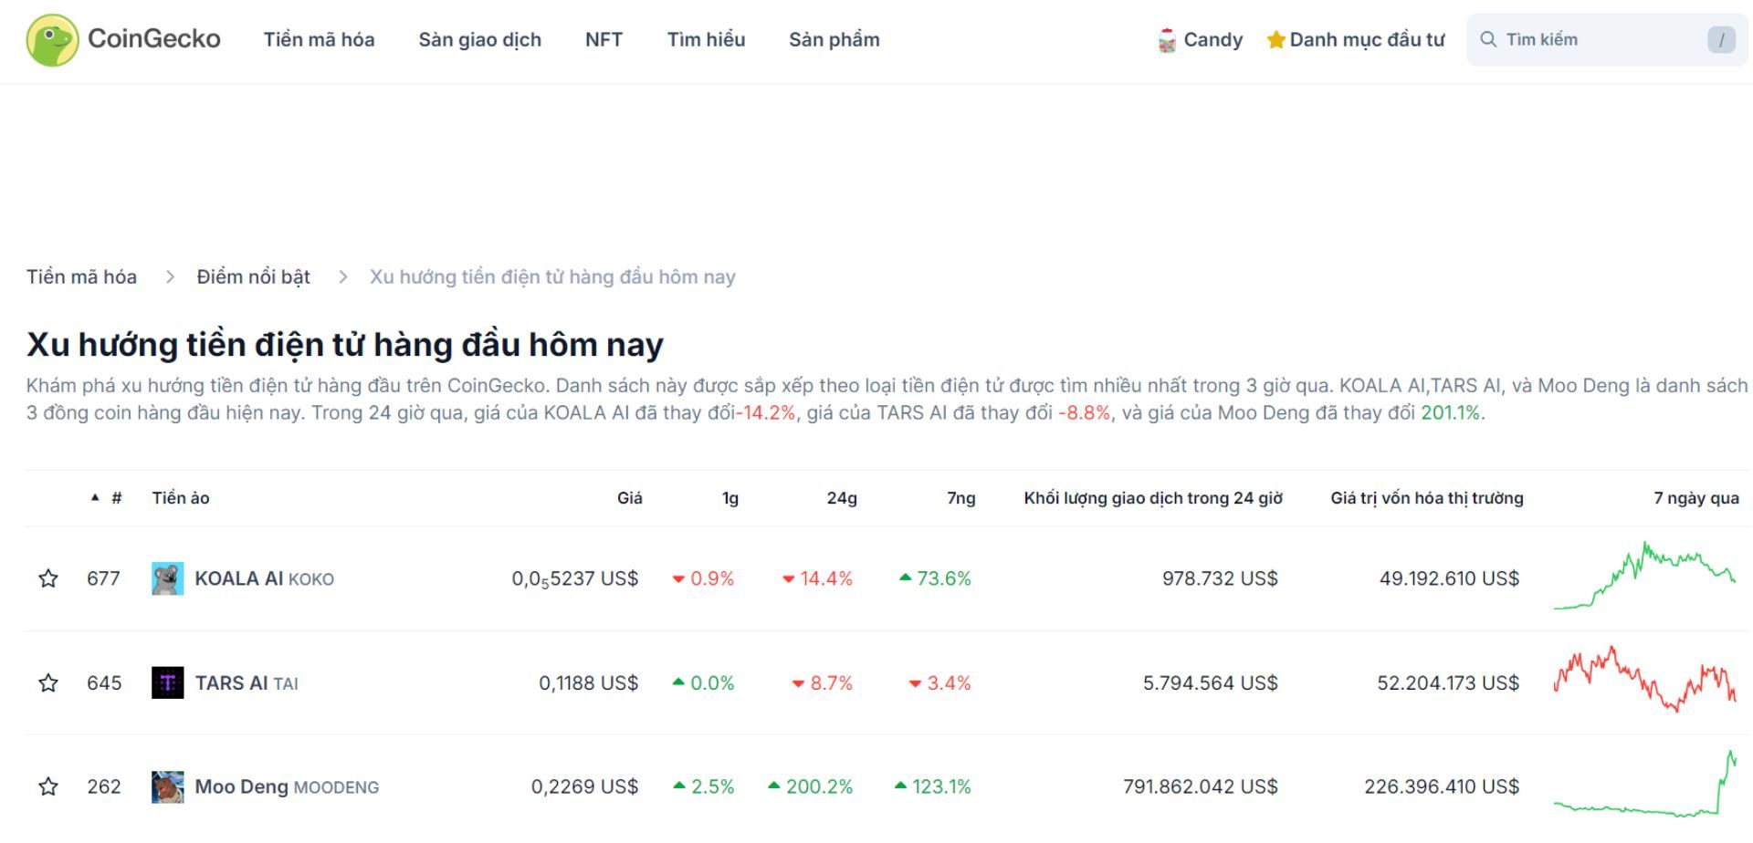Toggle the favorite star for KOALA AI
The width and height of the screenshot is (1753, 843).
click(47, 578)
